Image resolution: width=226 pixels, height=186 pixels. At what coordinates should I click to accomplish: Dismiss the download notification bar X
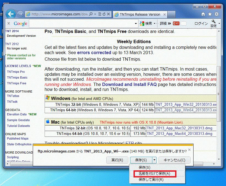pyautogui.click(x=189, y=150)
